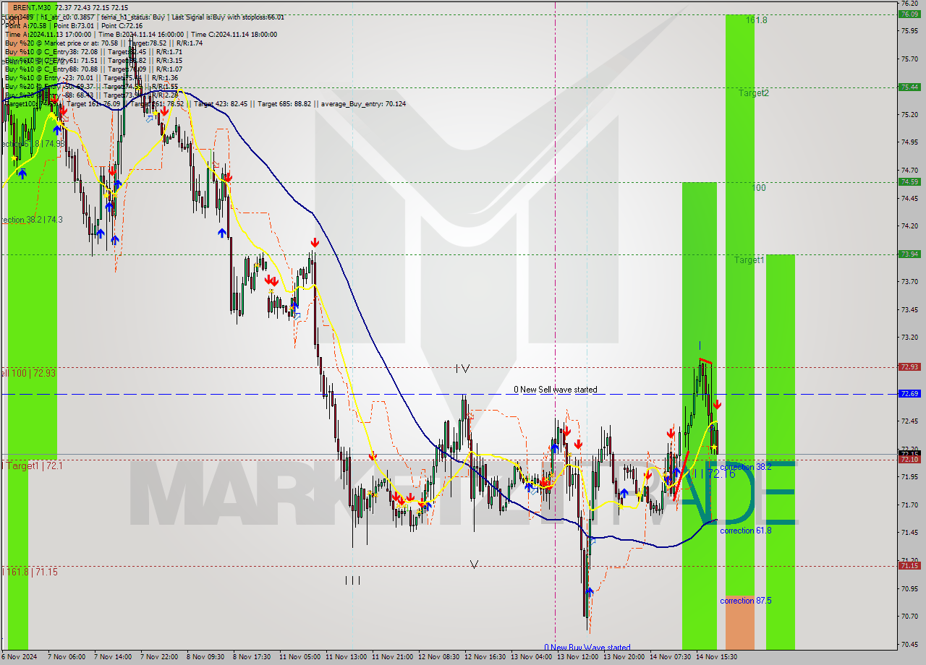Click '14 Nov 15:30' on the time axis

716,657
